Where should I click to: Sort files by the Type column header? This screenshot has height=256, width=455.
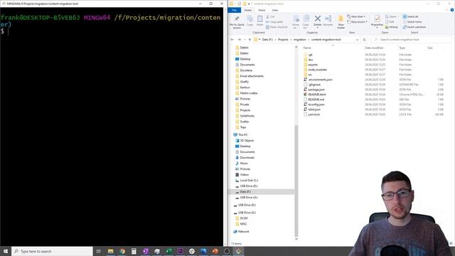coord(402,48)
